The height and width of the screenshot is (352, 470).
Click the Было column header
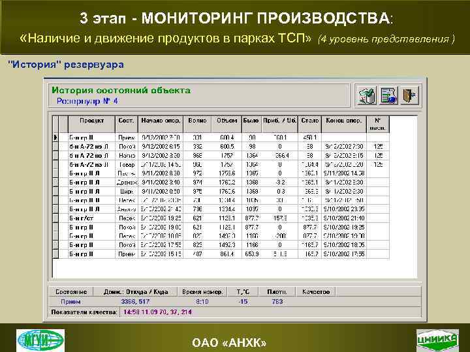coord(251,125)
